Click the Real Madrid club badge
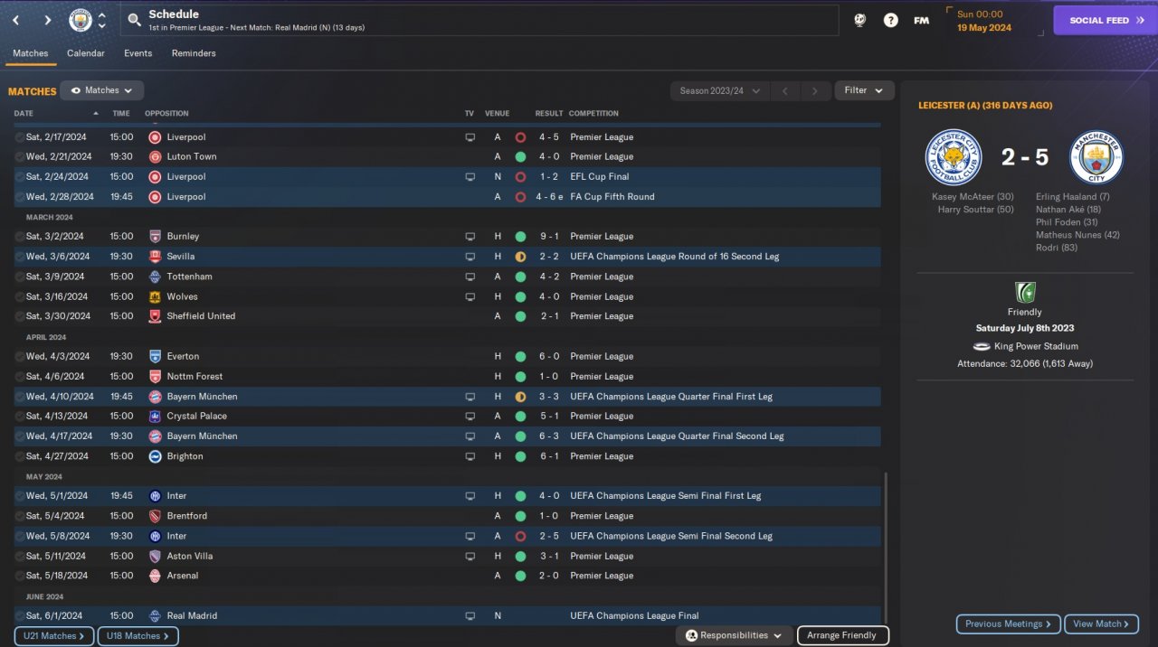 pyautogui.click(x=155, y=616)
